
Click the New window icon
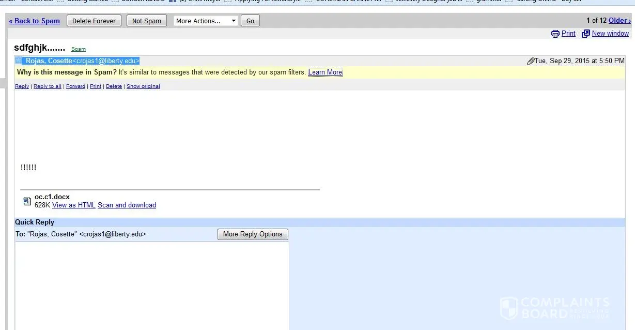(586, 34)
